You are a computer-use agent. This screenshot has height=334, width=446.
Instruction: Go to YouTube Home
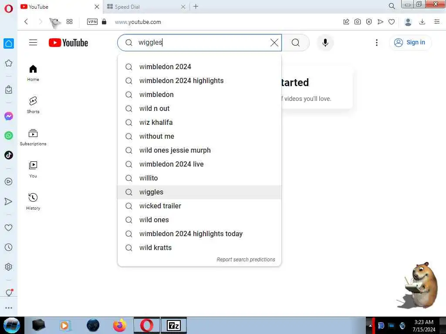(33, 73)
